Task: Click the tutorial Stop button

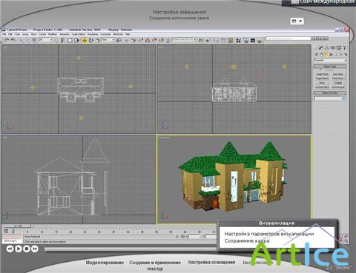Action: click(x=27, y=249)
